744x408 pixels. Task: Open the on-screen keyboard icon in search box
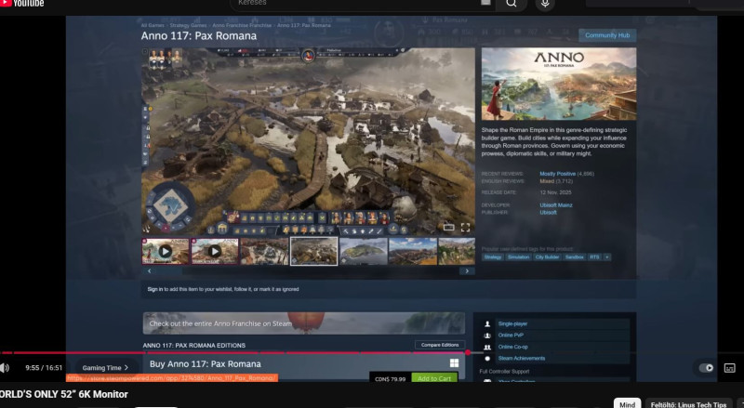click(485, 3)
